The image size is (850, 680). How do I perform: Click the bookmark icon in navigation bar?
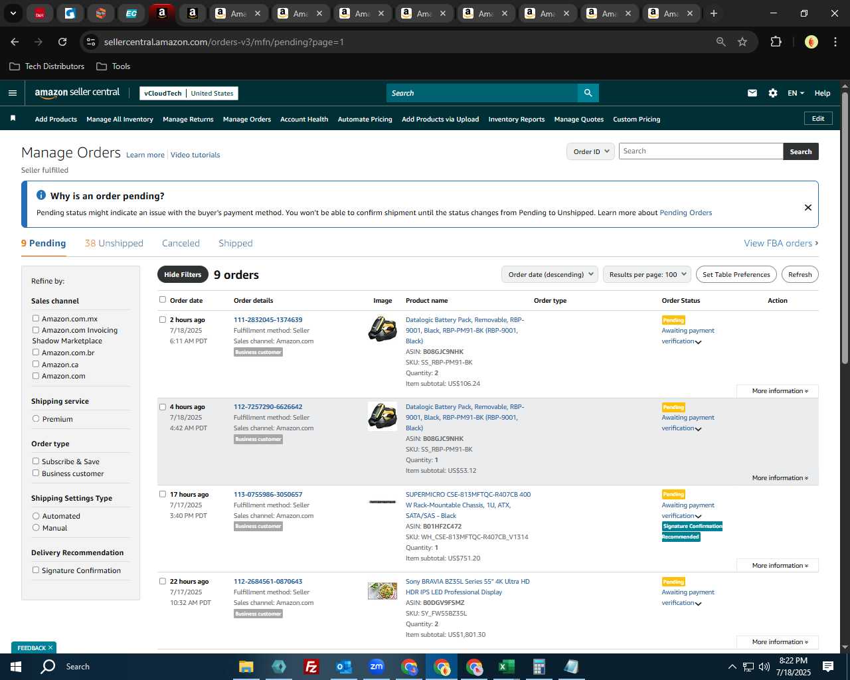[x=13, y=118]
